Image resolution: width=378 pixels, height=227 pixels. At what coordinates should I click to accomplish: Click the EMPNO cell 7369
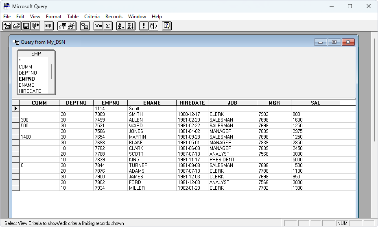tap(110, 114)
